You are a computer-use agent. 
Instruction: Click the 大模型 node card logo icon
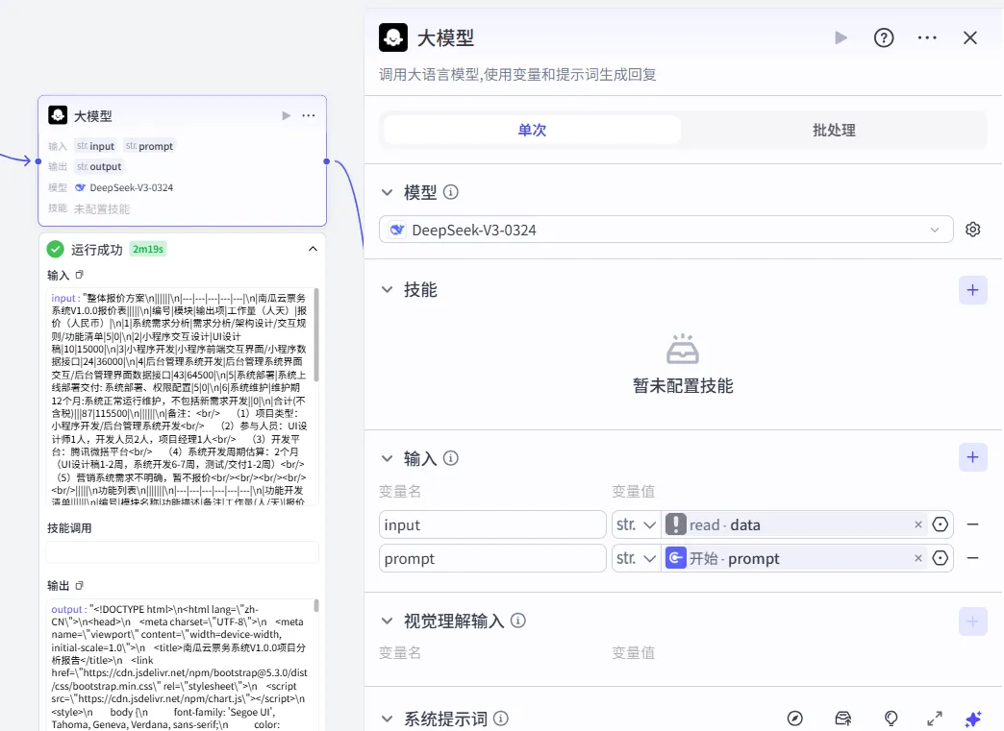58,115
